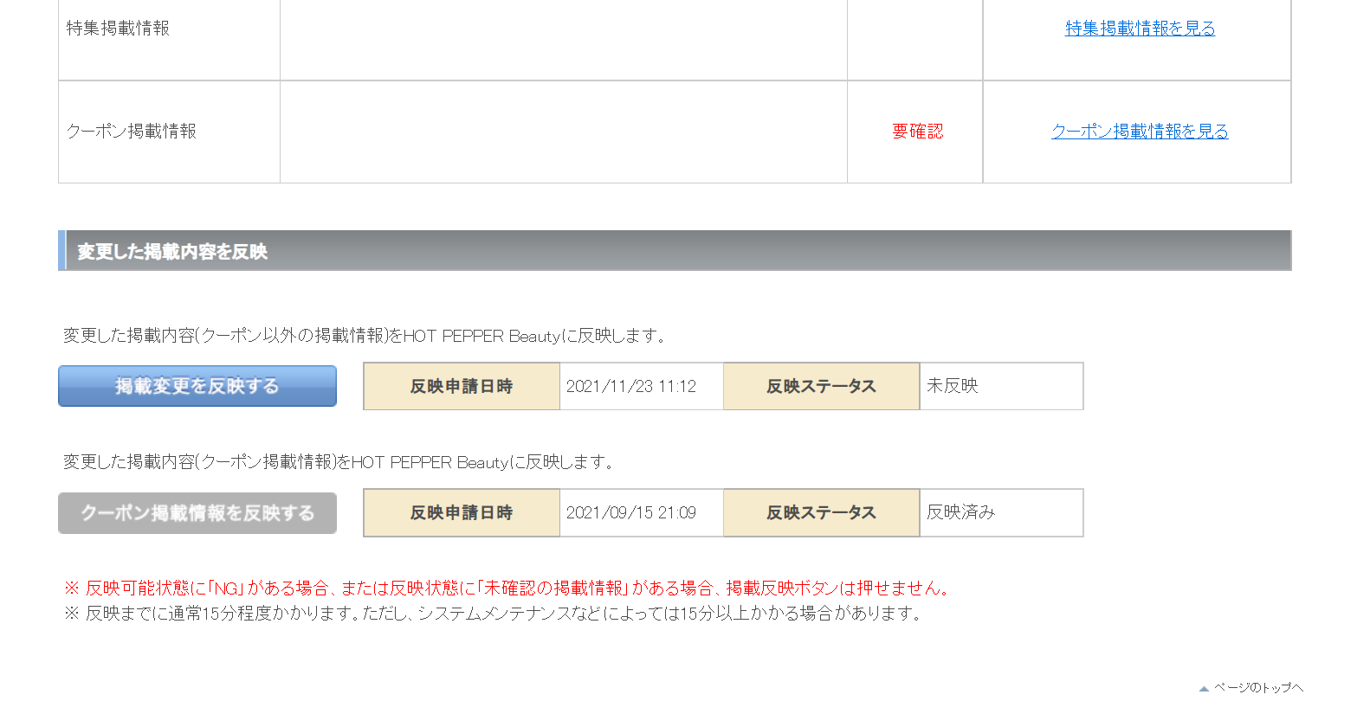Viewport: 1370px width, 701px height.
Task: Select the 反映済み status value
Action: click(x=960, y=512)
